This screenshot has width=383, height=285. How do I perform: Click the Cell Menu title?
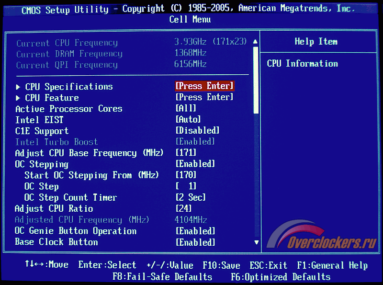click(190, 19)
